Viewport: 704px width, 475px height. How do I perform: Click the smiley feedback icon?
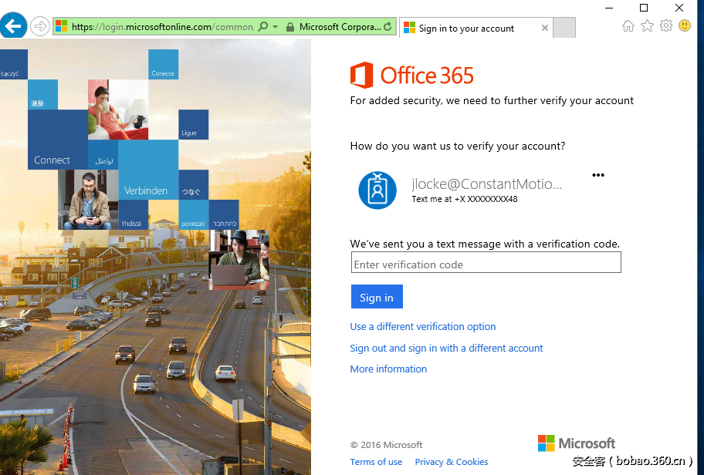pos(685,25)
